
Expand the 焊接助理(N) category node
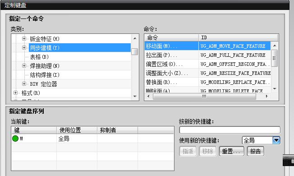tap(24, 66)
